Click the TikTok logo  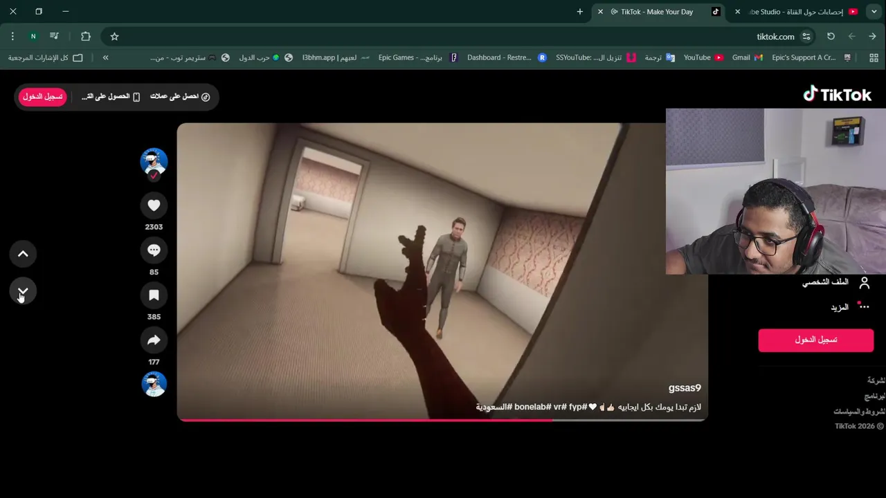[x=837, y=95]
